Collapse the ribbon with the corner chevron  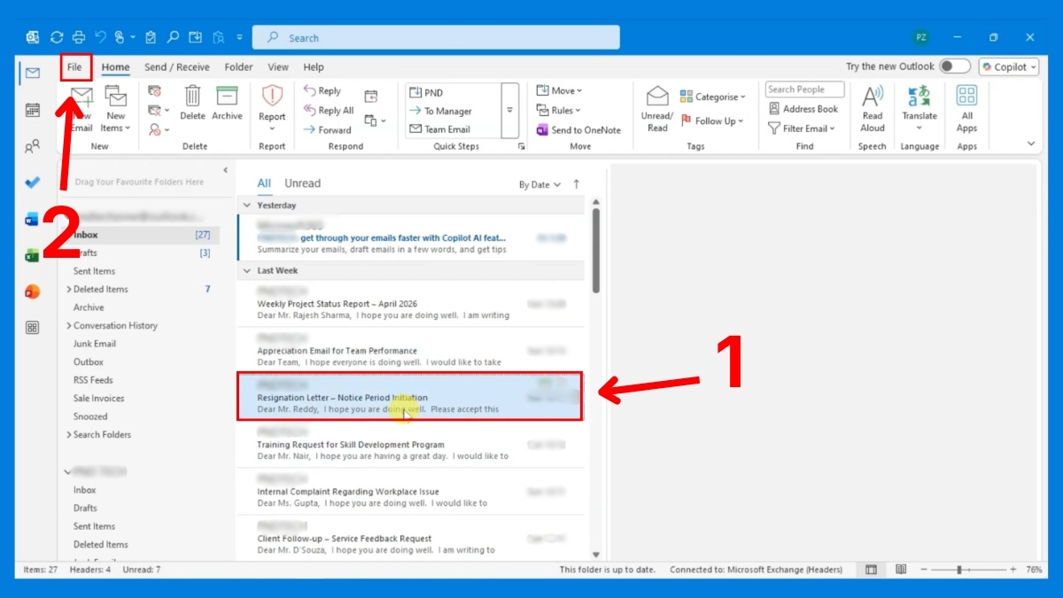1030,144
